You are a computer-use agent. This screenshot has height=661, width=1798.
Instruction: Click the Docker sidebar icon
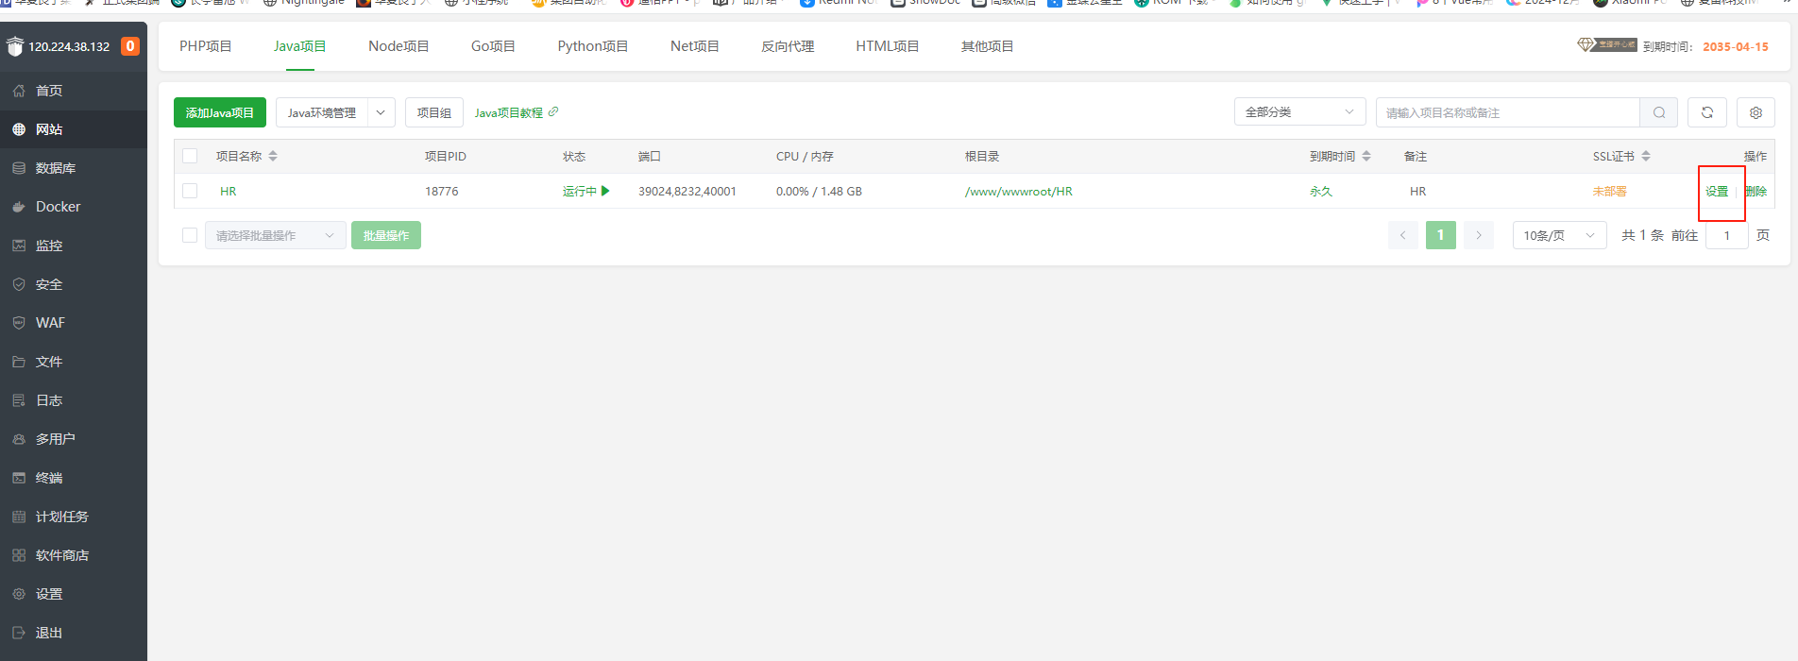(19, 207)
